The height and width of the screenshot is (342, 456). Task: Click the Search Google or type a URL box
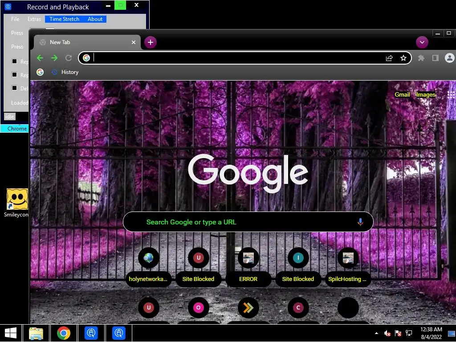click(248, 222)
